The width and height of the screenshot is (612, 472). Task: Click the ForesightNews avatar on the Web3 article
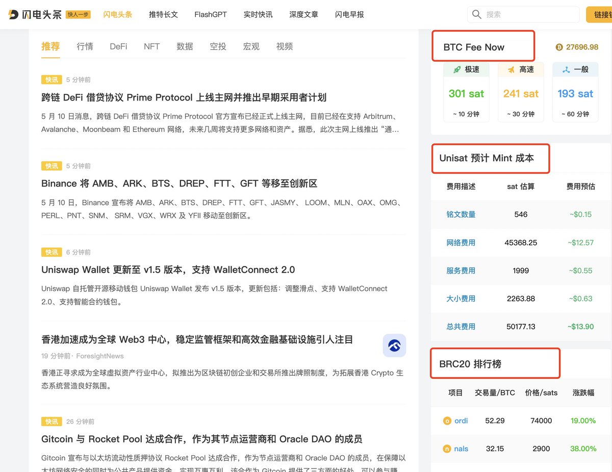coord(394,345)
